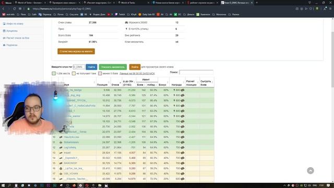Click the scroll-to-top round arrow button
This screenshot has height=188, width=334.
pyautogui.click(x=311, y=171)
